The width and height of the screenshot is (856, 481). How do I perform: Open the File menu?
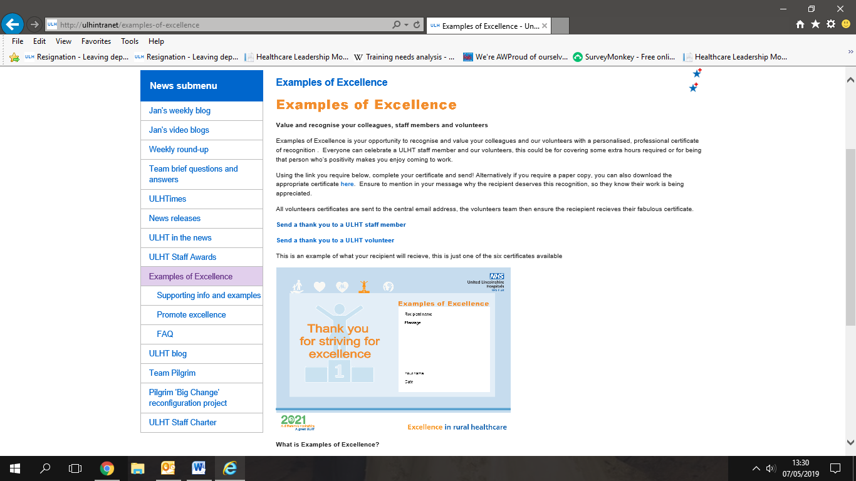18,41
